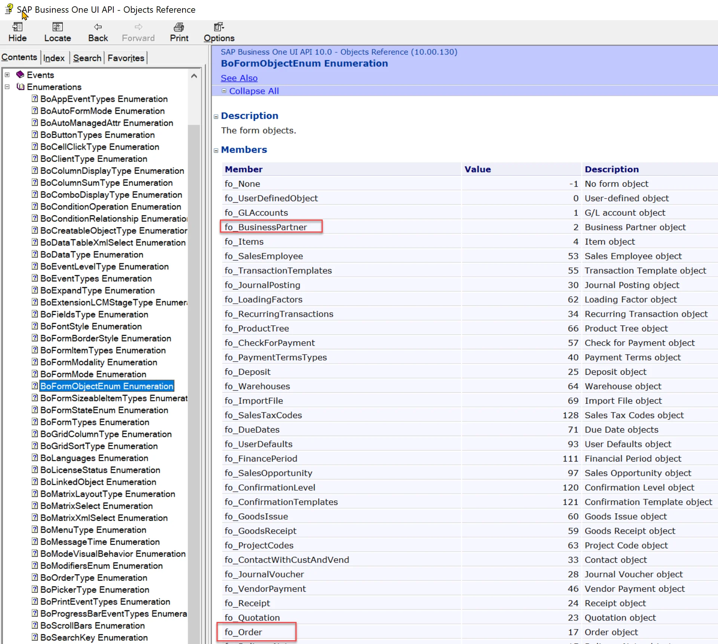Click the Hide toolbar icon
Viewport: 718px width, 644px height.
pyautogui.click(x=18, y=27)
